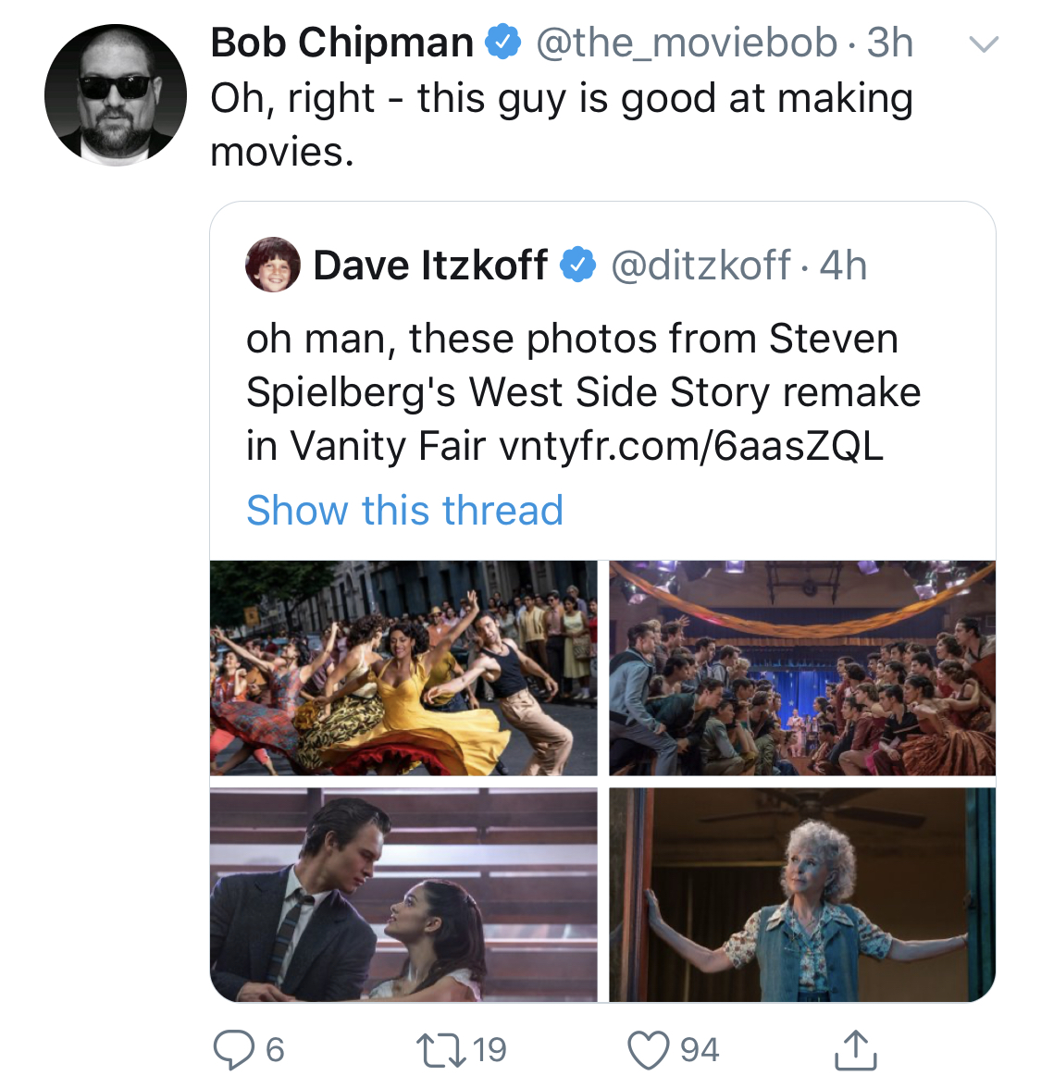Viewport: 1041px width, 1088px height.
Task: View the gray-haired woman in doorway photo
Action: pos(802,895)
